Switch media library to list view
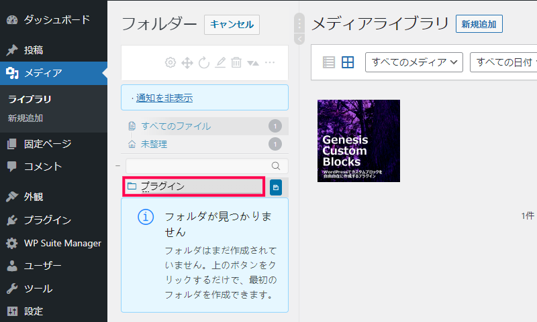The width and height of the screenshot is (537, 322). pos(329,62)
